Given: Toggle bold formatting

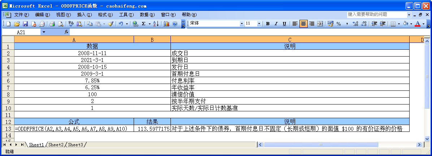Looking at the screenshot, I should pos(268,24).
